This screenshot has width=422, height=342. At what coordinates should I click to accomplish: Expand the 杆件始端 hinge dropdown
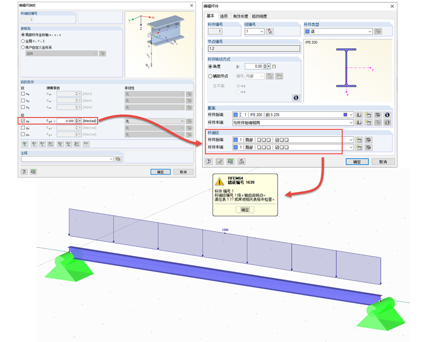[351, 140]
